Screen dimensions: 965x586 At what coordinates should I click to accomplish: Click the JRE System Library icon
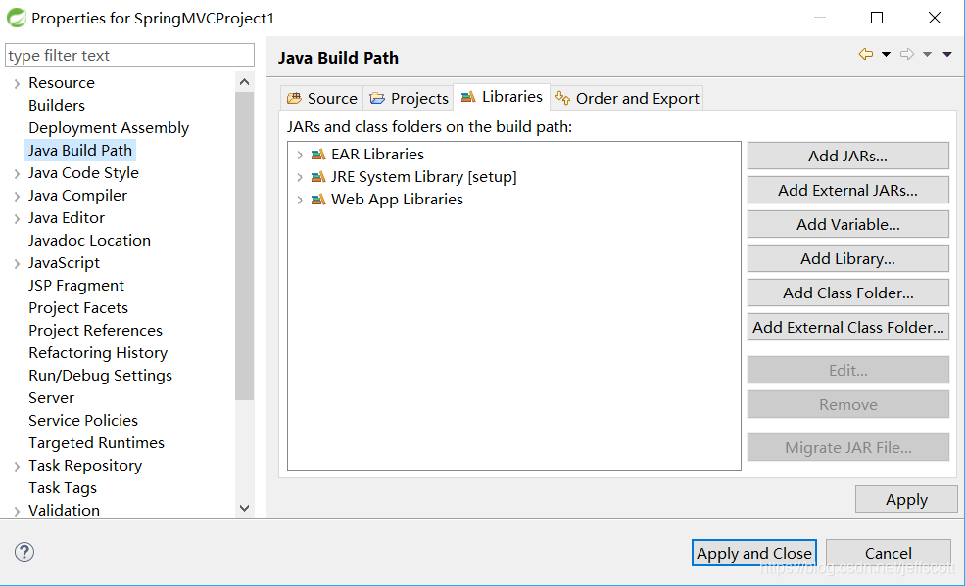[318, 177]
